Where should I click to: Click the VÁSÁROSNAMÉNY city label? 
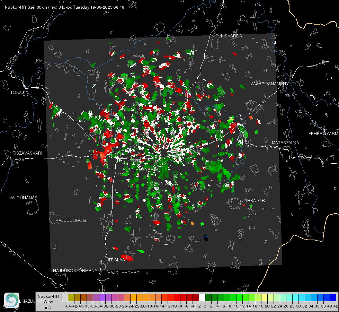click(x=270, y=84)
